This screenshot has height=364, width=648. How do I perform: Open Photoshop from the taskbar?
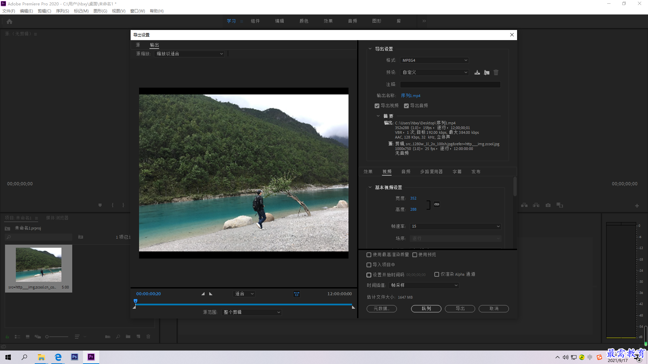click(x=75, y=357)
